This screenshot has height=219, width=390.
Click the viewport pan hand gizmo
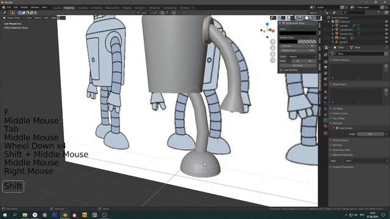pyautogui.click(x=272, y=47)
